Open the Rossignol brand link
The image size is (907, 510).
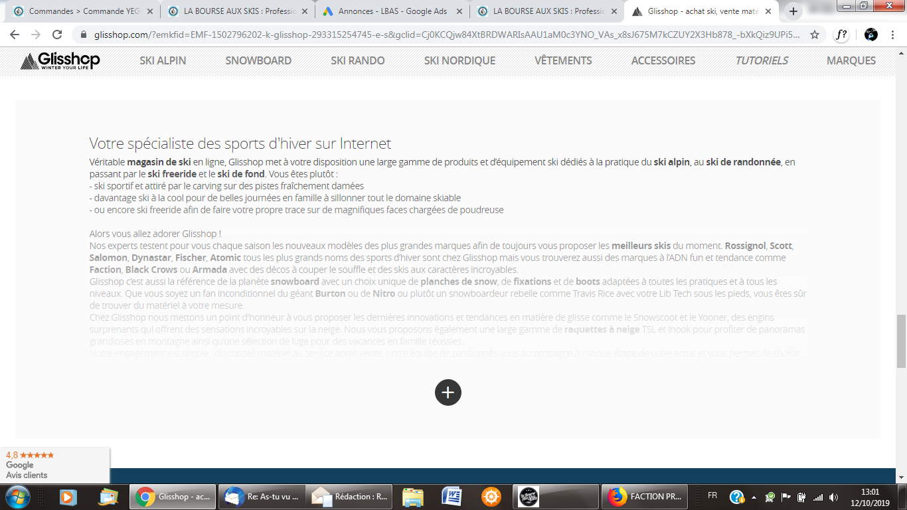point(745,246)
